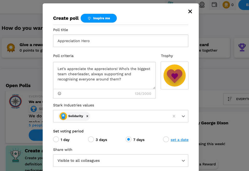Select the purple trophy icon on the right card
The width and height of the screenshot is (249, 171).
click(x=241, y=48)
